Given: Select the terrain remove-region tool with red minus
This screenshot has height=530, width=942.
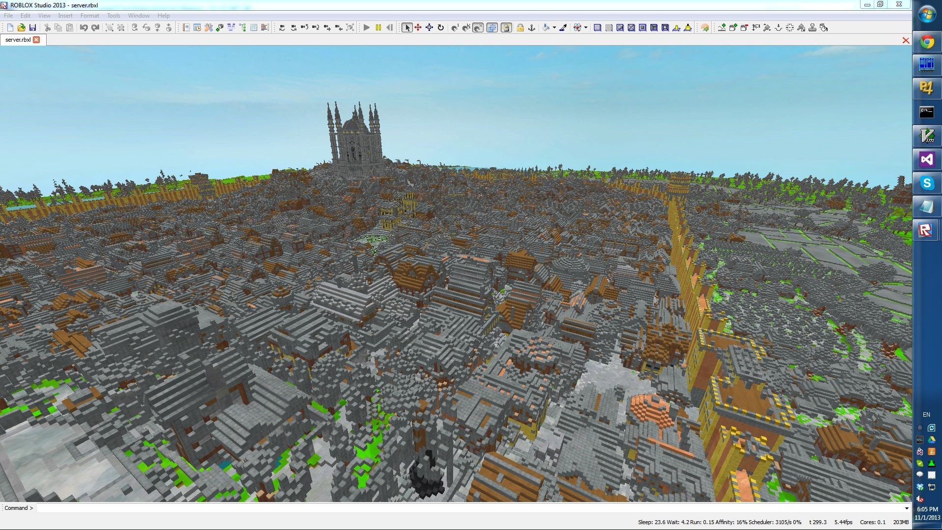Looking at the screenshot, I should 744,28.
